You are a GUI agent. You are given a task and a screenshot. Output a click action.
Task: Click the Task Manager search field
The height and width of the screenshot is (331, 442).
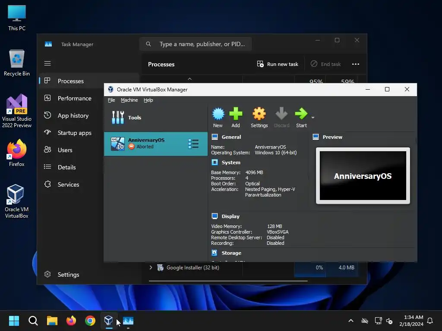pyautogui.click(x=196, y=44)
